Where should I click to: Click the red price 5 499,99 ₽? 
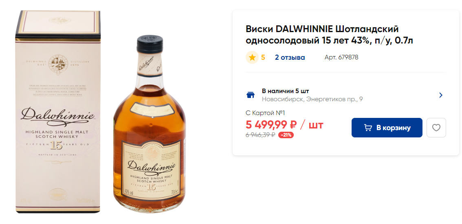pos(271,125)
